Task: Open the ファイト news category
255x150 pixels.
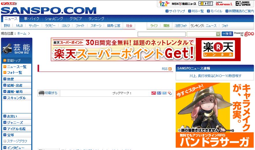Action: point(80,26)
